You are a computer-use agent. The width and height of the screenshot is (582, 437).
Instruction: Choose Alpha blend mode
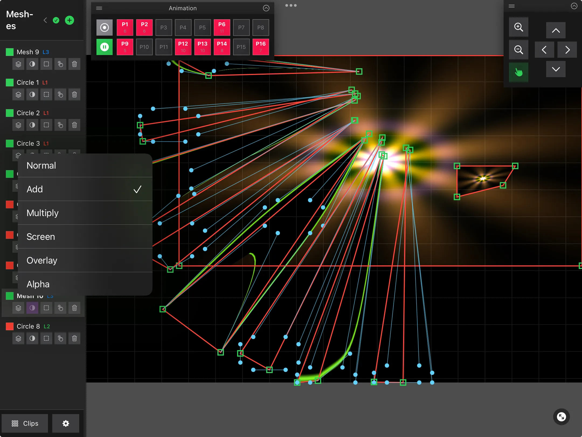click(x=85, y=284)
